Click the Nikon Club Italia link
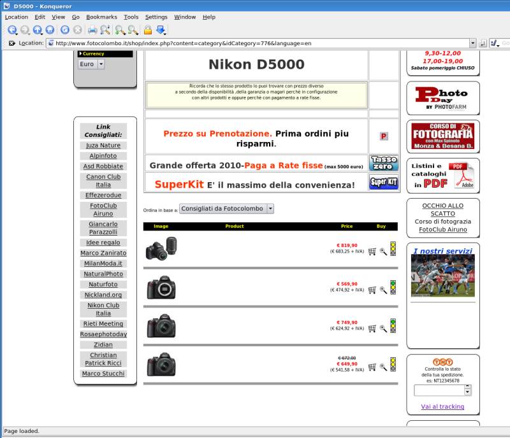This screenshot has width=510, height=438. click(x=103, y=309)
